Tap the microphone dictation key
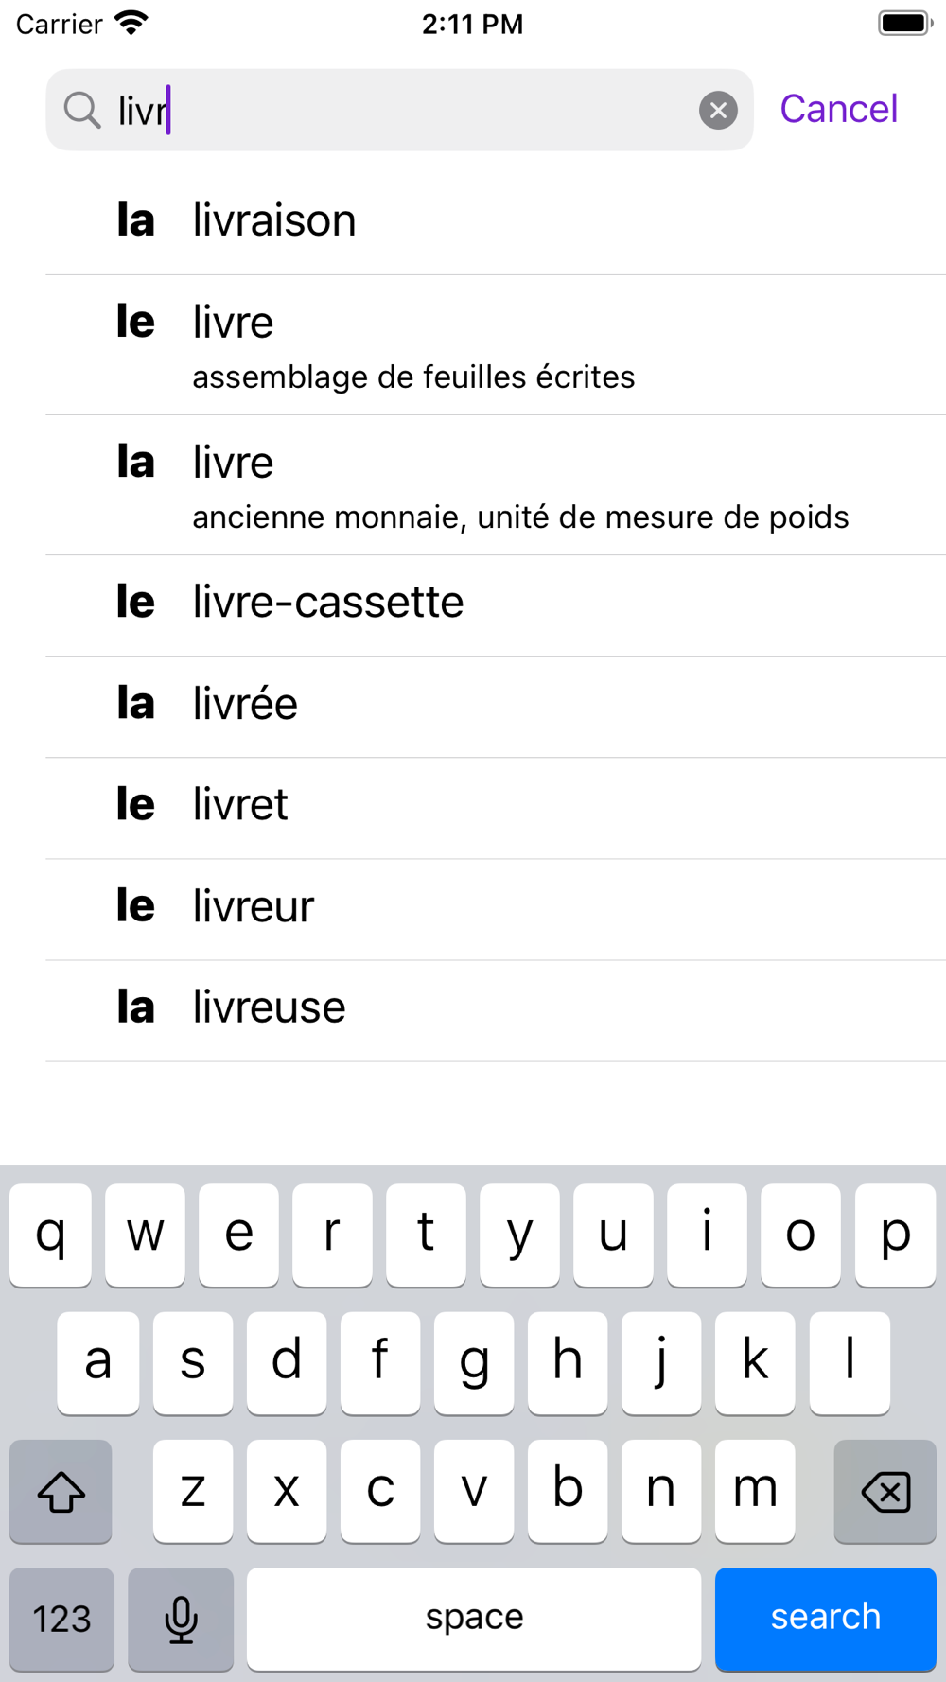 181,1619
